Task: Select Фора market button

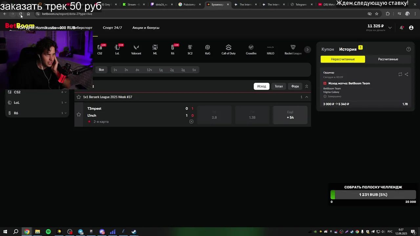Action: coord(295,86)
